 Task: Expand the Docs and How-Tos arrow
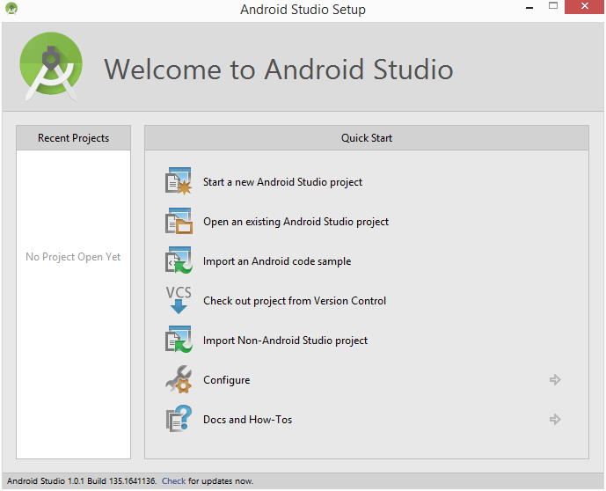tap(555, 420)
